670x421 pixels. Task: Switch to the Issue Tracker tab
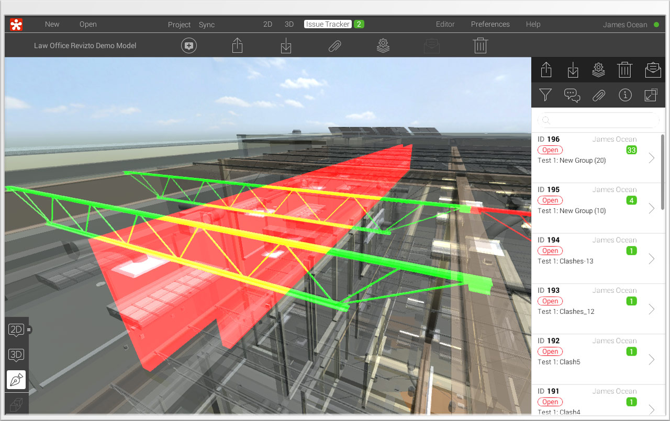point(327,24)
